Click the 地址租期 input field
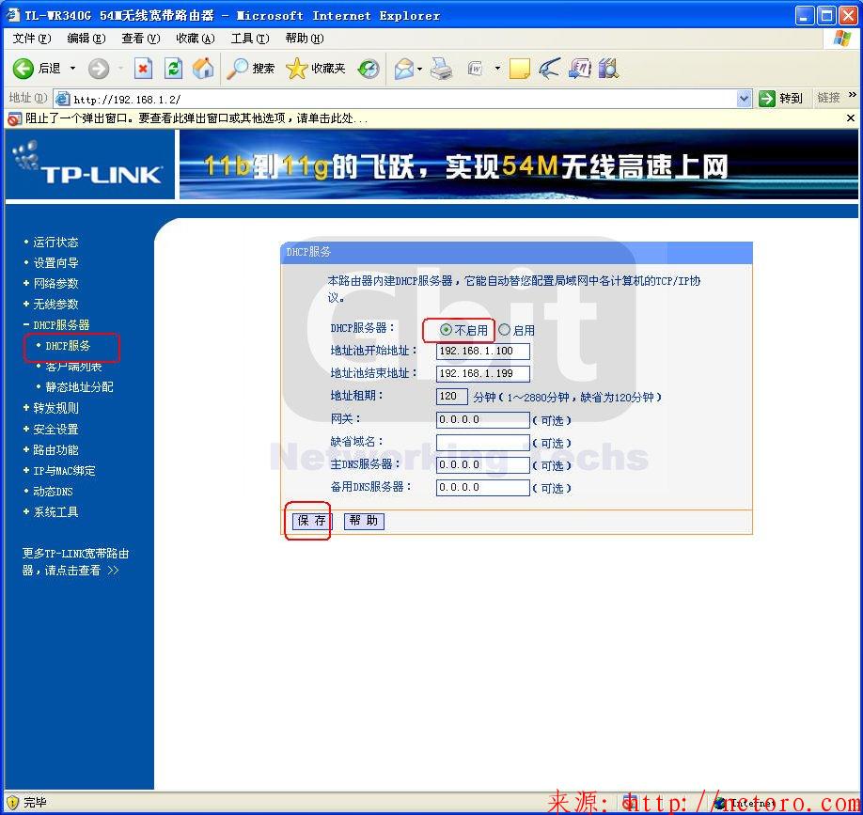The height and width of the screenshot is (815, 863). [452, 396]
